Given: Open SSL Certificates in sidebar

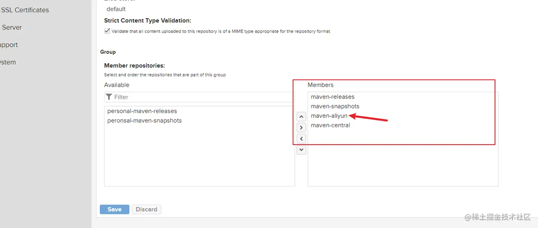Looking at the screenshot, I should 25,10.
